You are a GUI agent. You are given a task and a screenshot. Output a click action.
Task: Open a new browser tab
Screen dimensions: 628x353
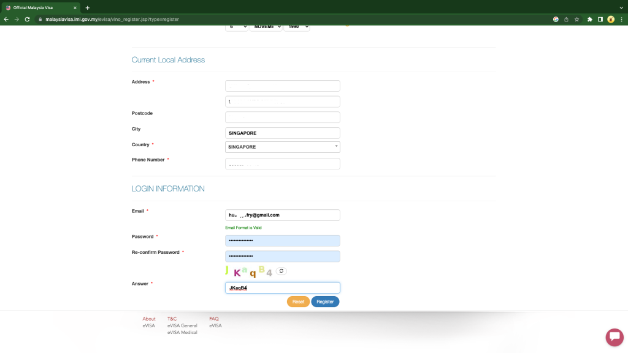[x=87, y=7]
